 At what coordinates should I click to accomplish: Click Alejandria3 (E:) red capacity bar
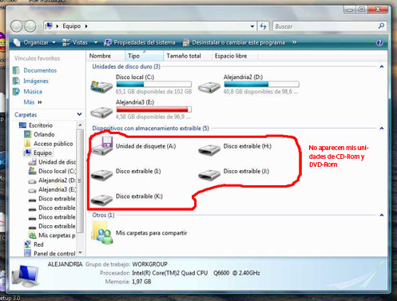point(154,109)
